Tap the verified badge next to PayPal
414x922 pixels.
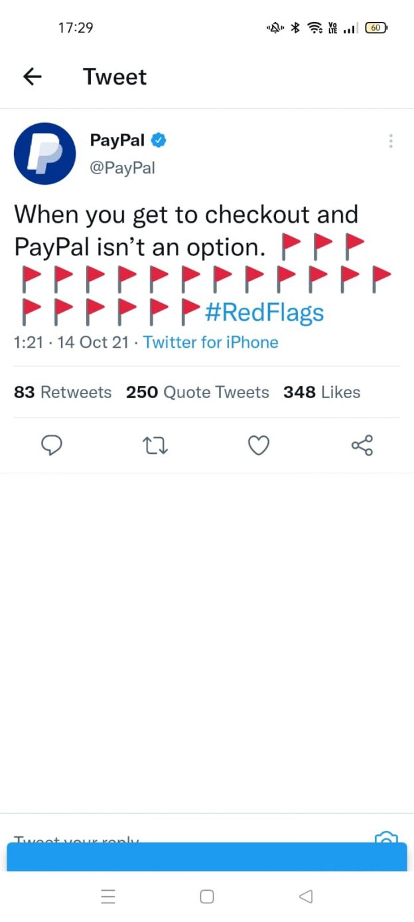(159, 140)
